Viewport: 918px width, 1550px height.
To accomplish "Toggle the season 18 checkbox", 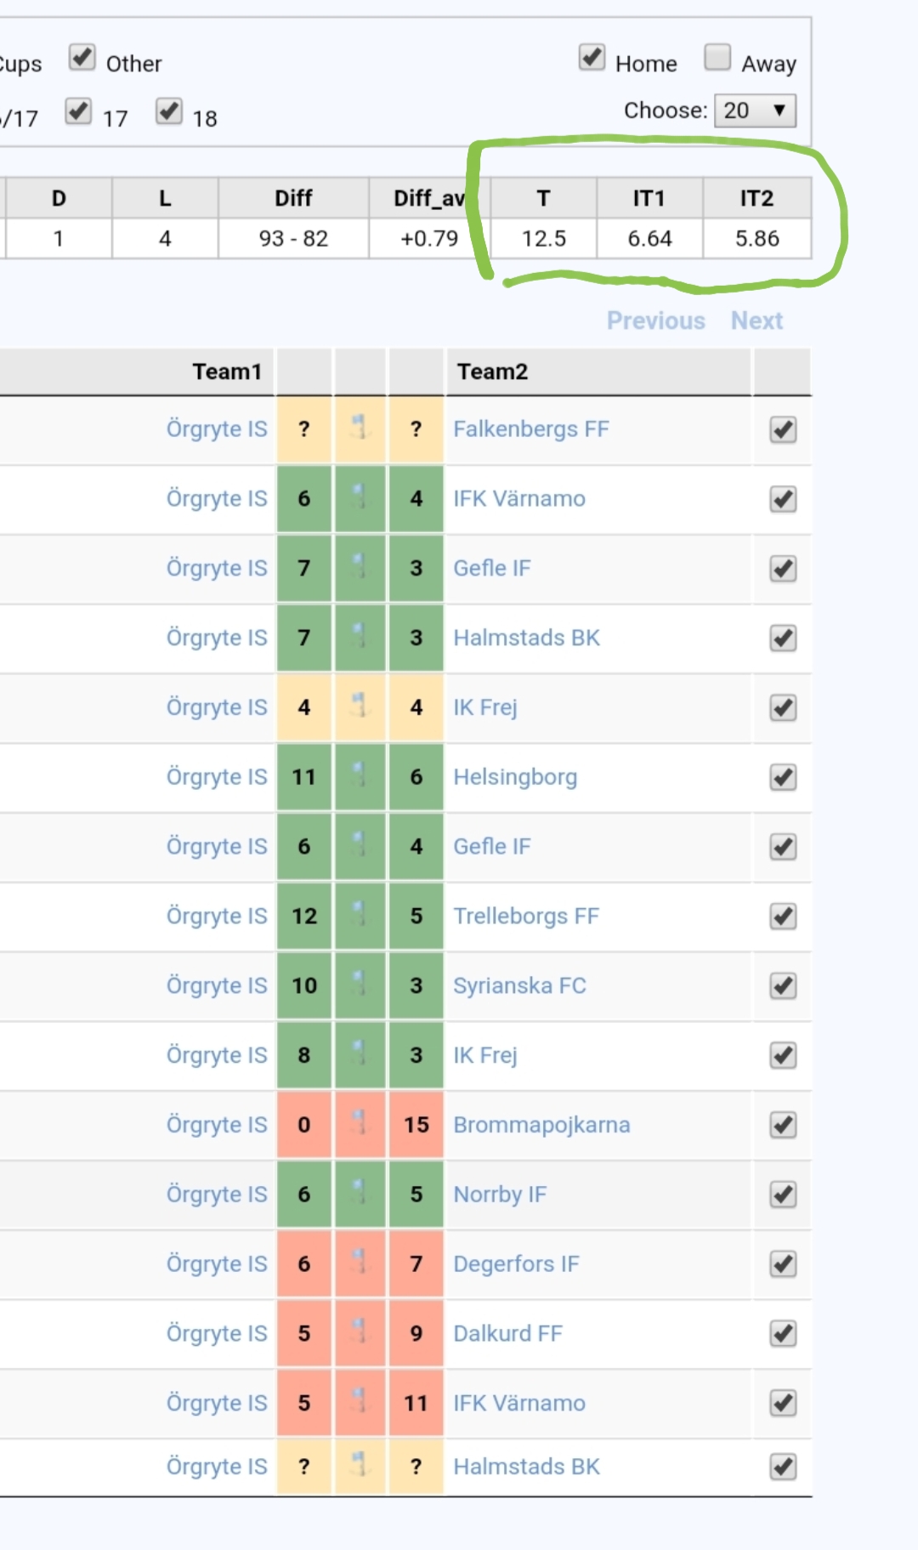I will 169,111.
